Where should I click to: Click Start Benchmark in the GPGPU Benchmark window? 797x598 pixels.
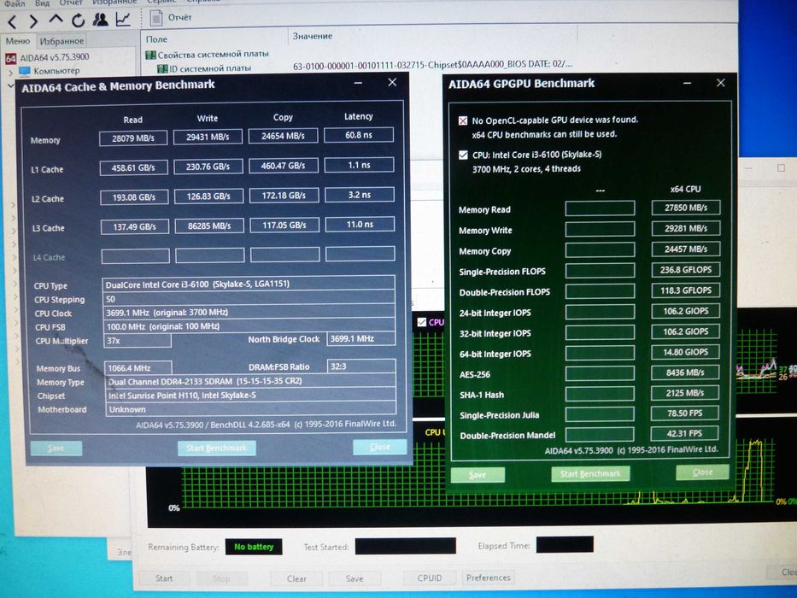(x=590, y=473)
